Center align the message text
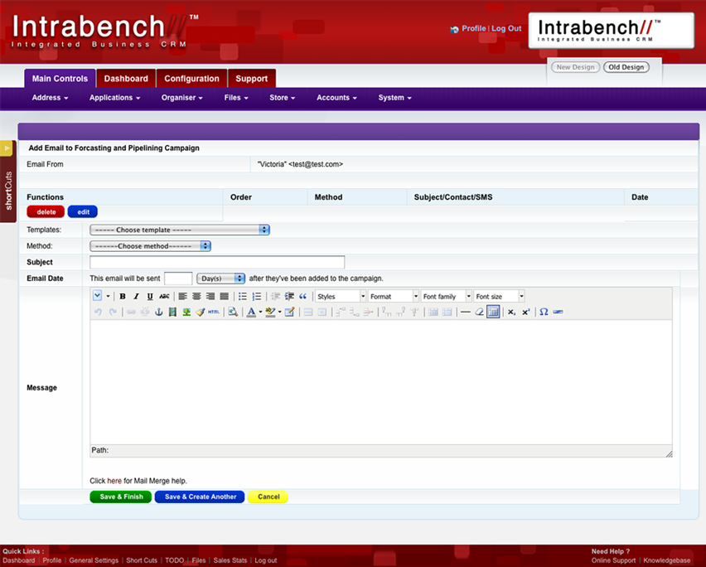 point(196,296)
